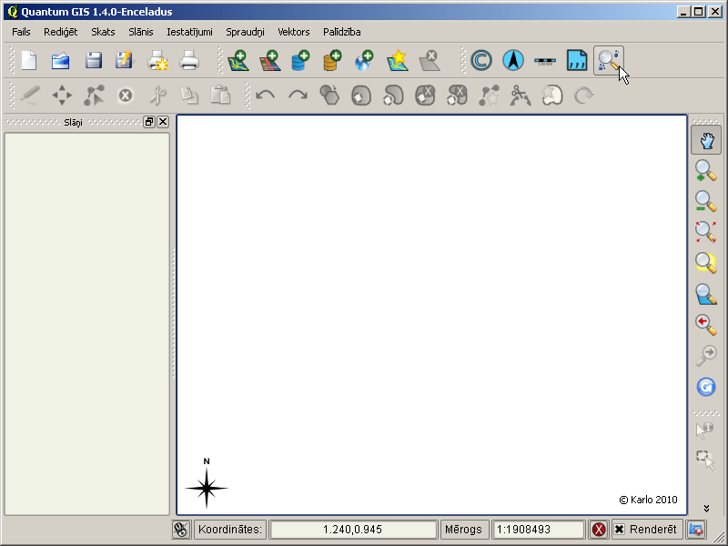Add a vector layer

(x=238, y=60)
